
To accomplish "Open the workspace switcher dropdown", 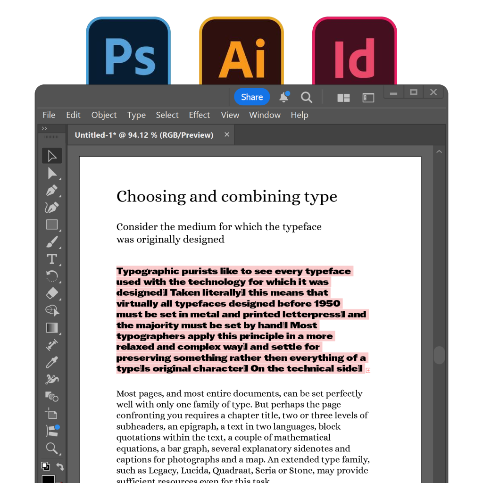I will (368, 98).
